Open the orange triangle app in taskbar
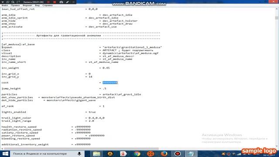Screen dimensions: 279x157 pyautogui.click(x=110, y=154)
